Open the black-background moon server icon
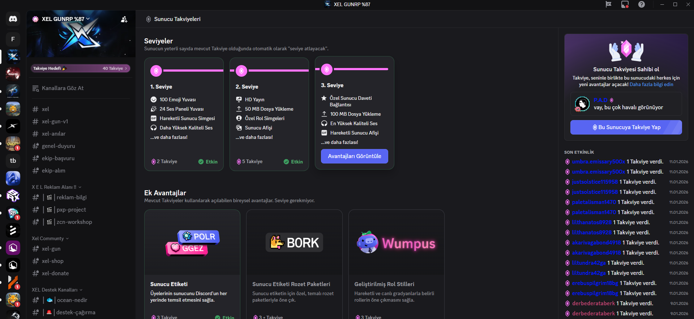This screenshot has width=694, height=319. (13, 265)
